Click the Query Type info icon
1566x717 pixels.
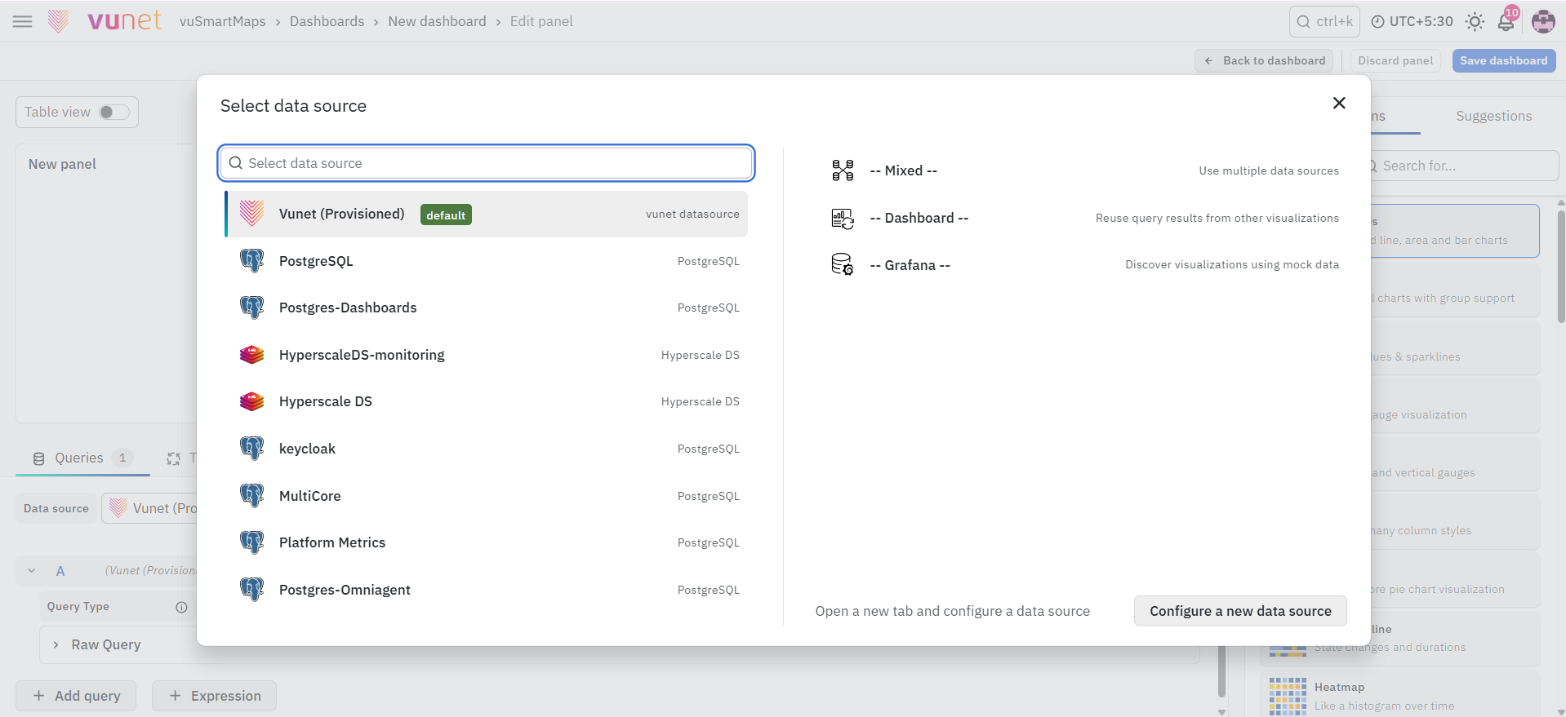[181, 607]
